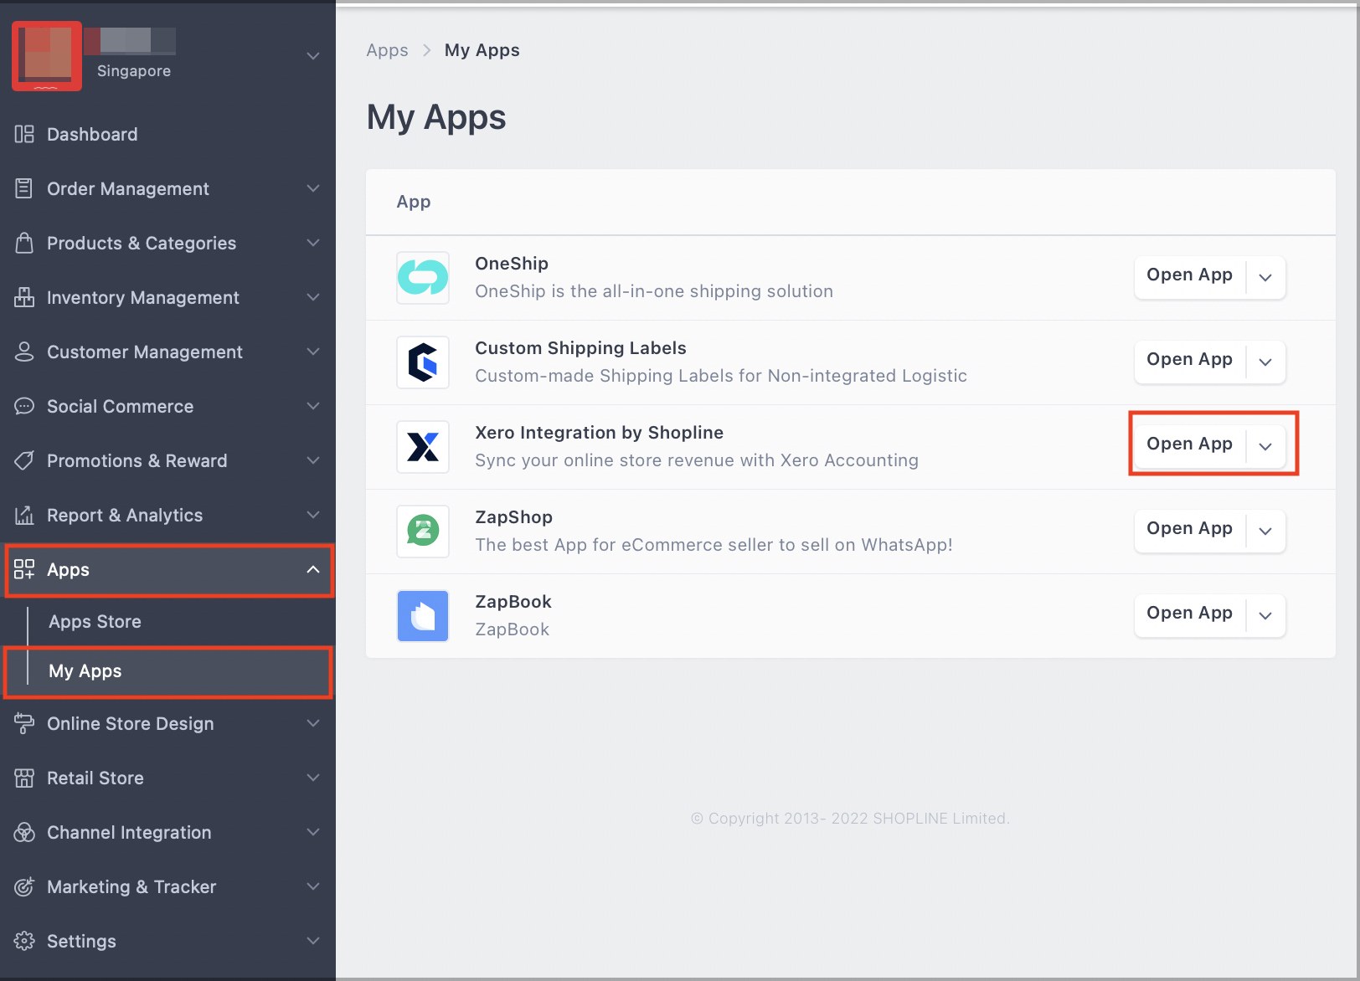The height and width of the screenshot is (981, 1360).
Task: Open App for ZapBook
Action: pos(1189,613)
